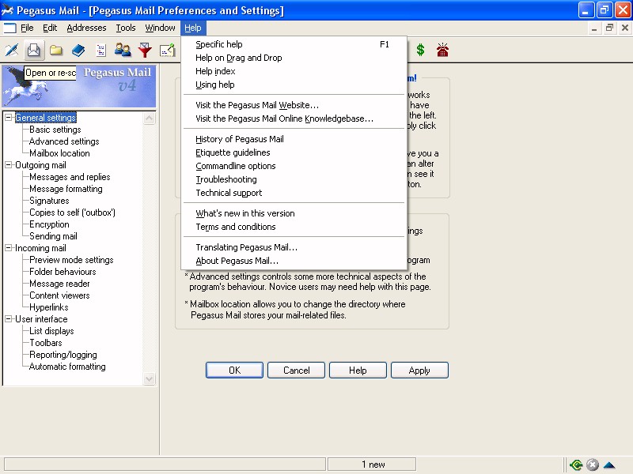Select Message reader tree item
The image size is (633, 474).
click(59, 284)
